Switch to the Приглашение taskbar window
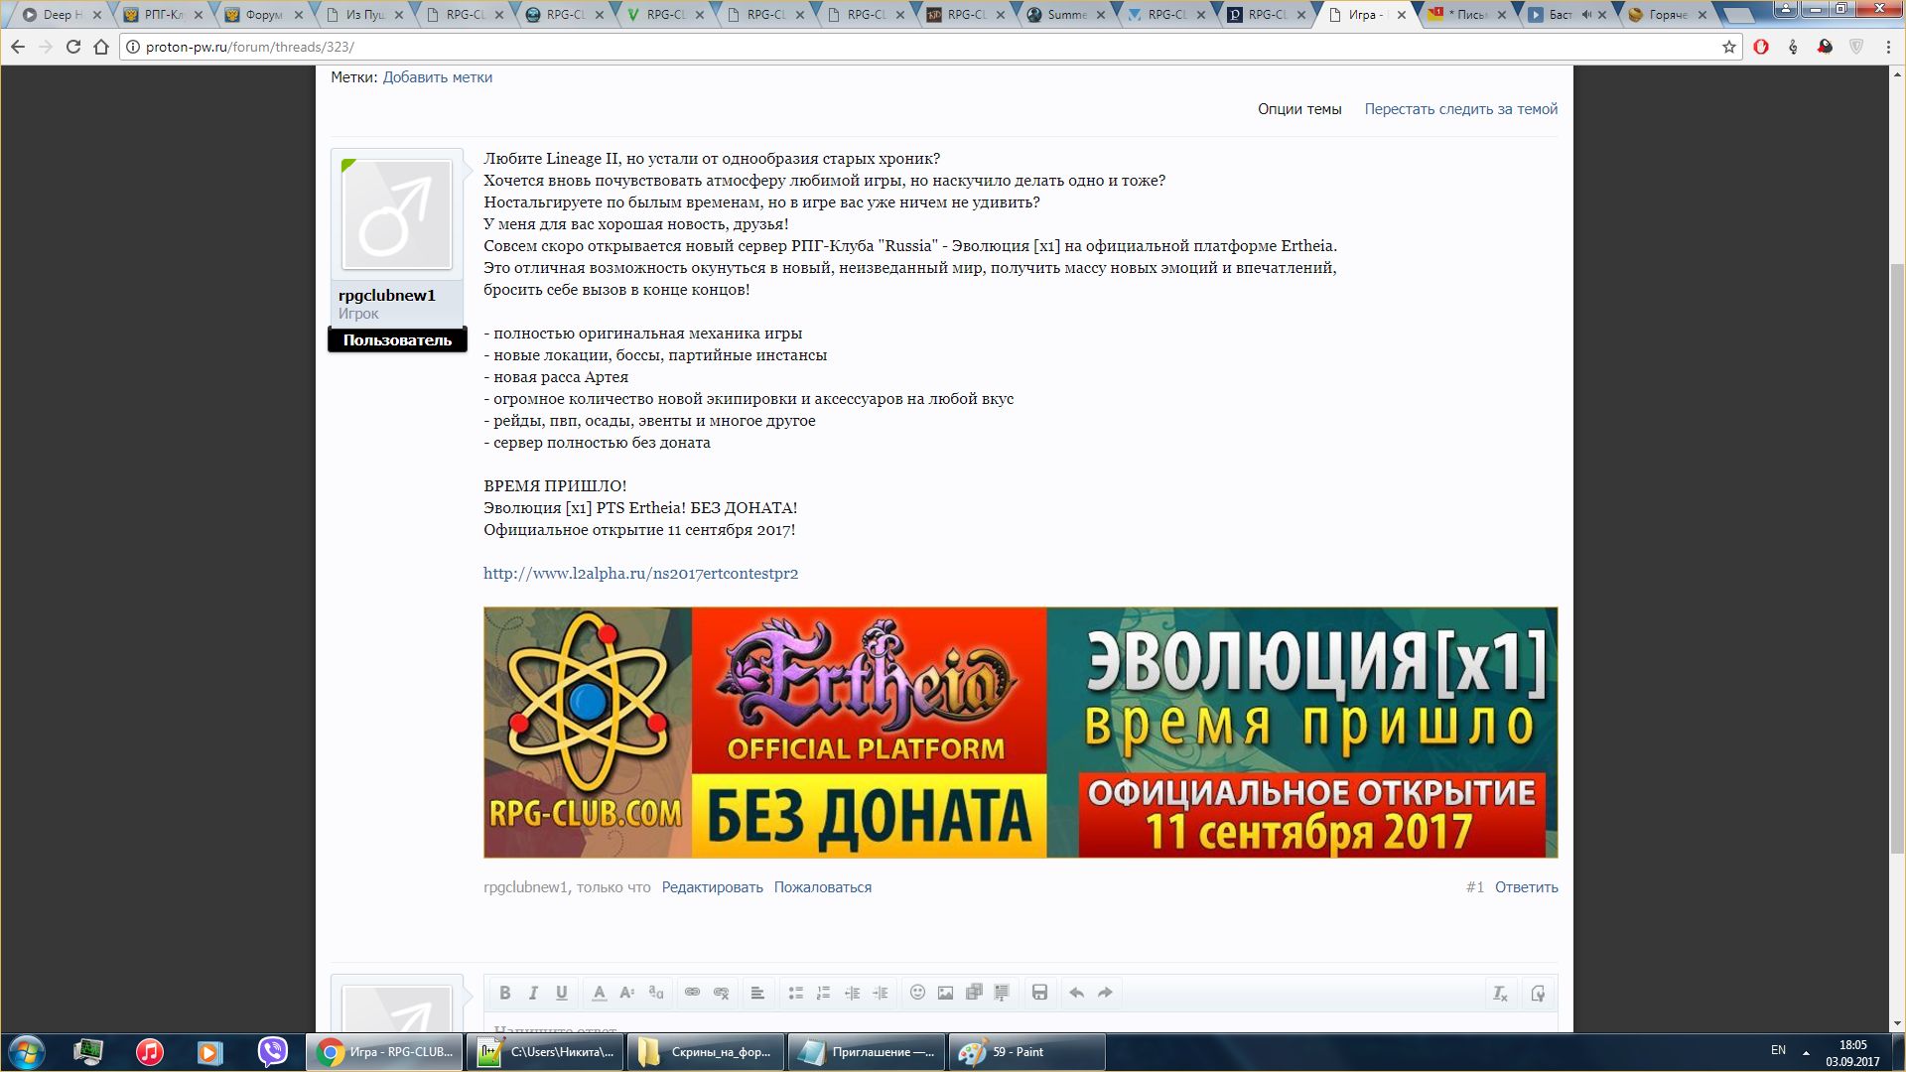Image resolution: width=1906 pixels, height=1072 pixels. pyautogui.click(x=866, y=1052)
